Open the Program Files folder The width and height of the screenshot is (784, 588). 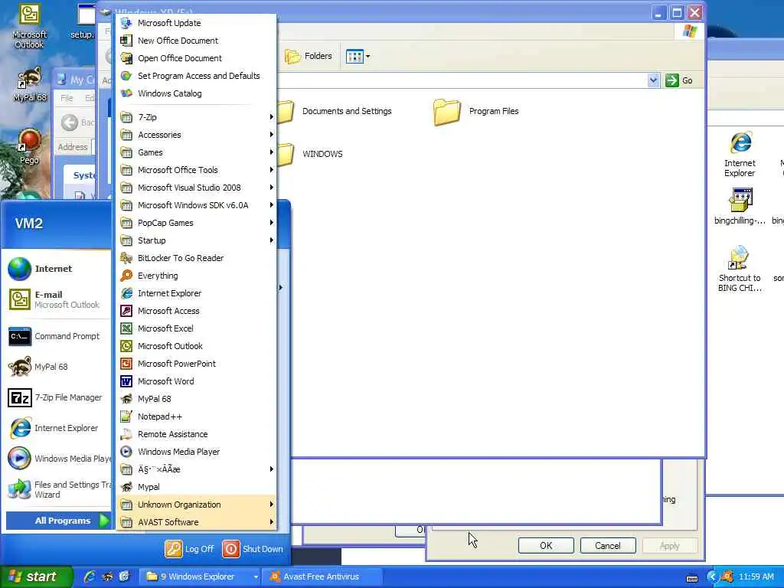pyautogui.click(x=476, y=112)
